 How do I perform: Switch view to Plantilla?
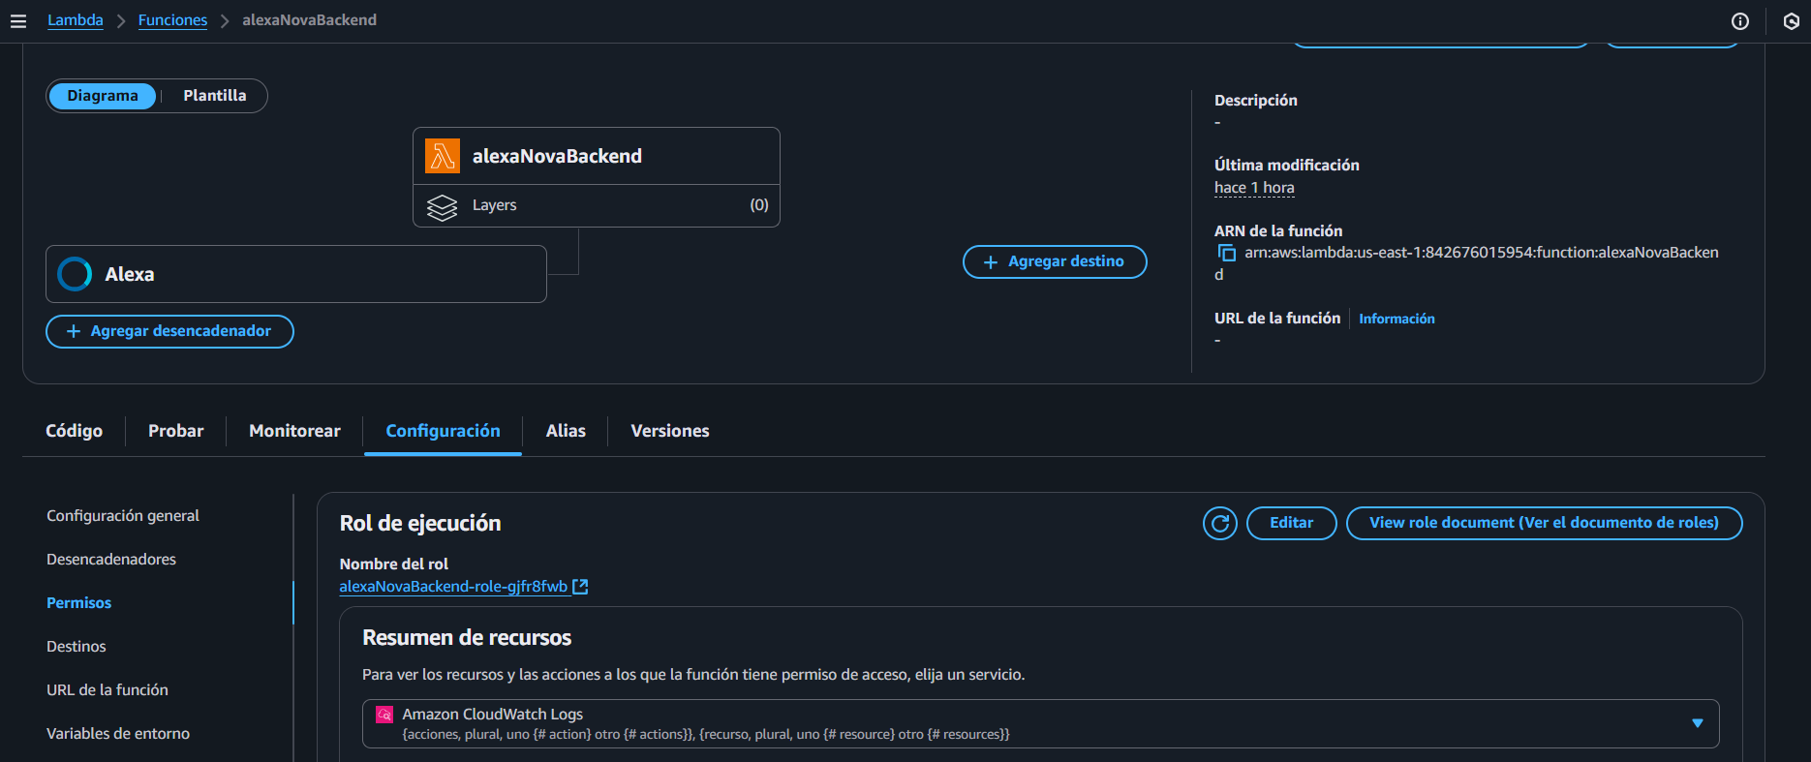214,96
